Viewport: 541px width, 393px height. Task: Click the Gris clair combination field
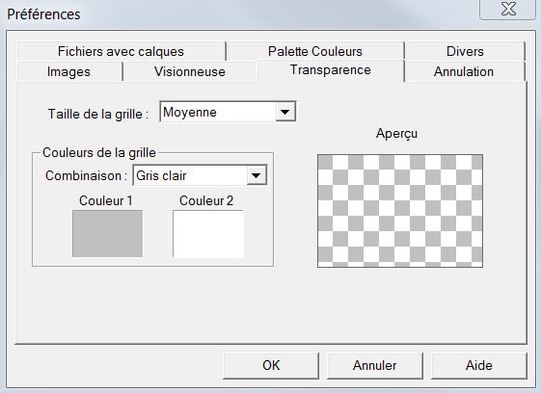pyautogui.click(x=201, y=175)
